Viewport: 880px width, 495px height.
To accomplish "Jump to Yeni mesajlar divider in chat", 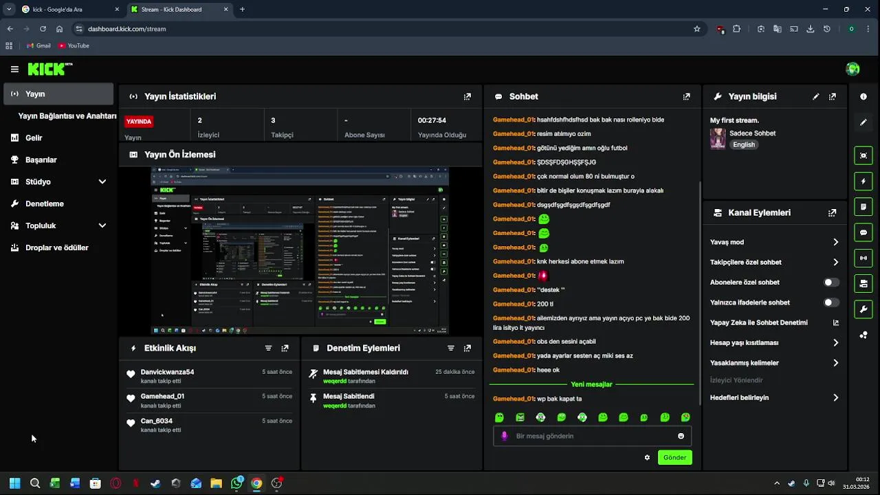I will [591, 384].
